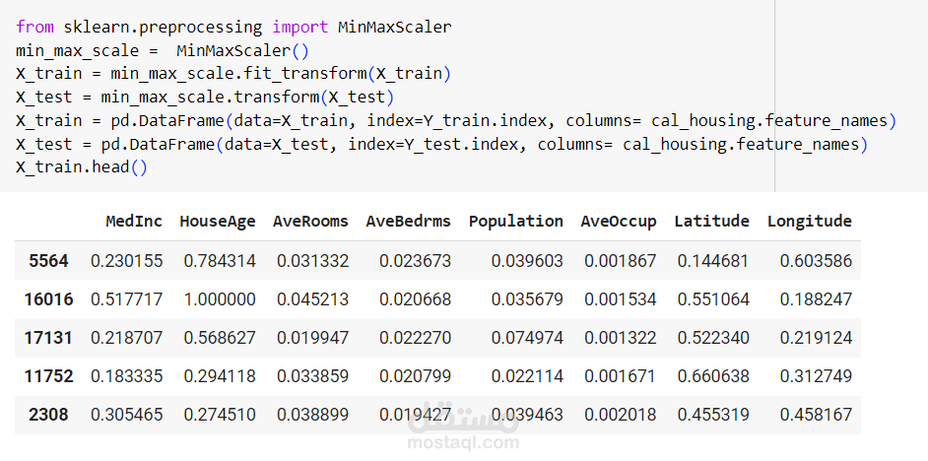The width and height of the screenshot is (928, 461).
Task: Select the AveBedrms column header
Action: tap(409, 222)
